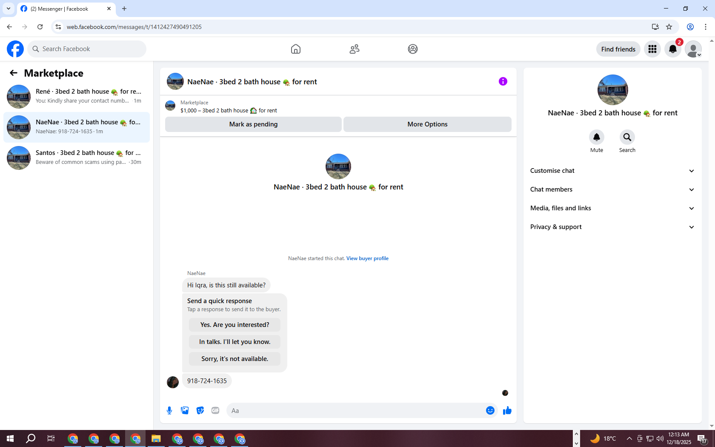Click the address bar URL

click(x=134, y=27)
